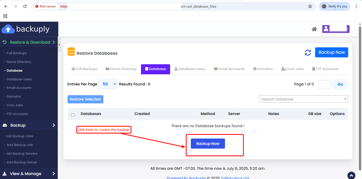The width and height of the screenshot is (362, 179).
Task: Click the Restore Databases heading icon
Action: click(71, 52)
